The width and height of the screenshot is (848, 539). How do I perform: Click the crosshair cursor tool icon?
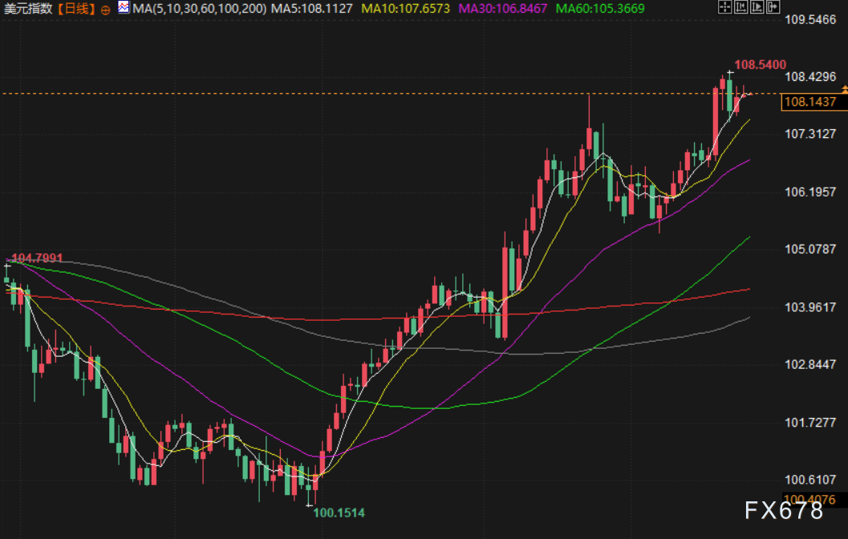[724, 7]
